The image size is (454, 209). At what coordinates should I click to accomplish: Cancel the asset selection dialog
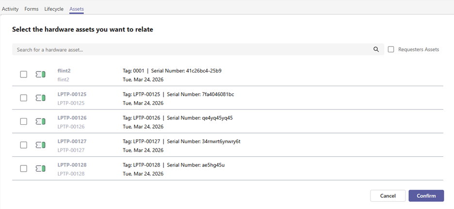pos(388,196)
